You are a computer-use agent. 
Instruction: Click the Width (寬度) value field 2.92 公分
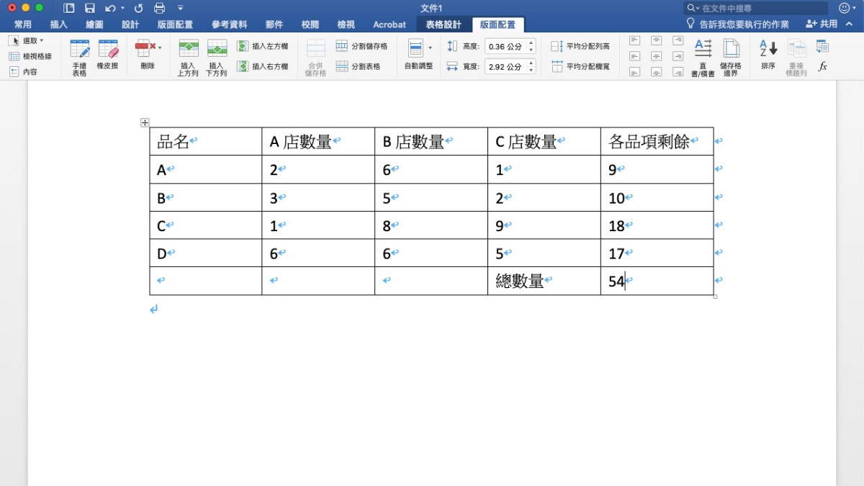[505, 66]
